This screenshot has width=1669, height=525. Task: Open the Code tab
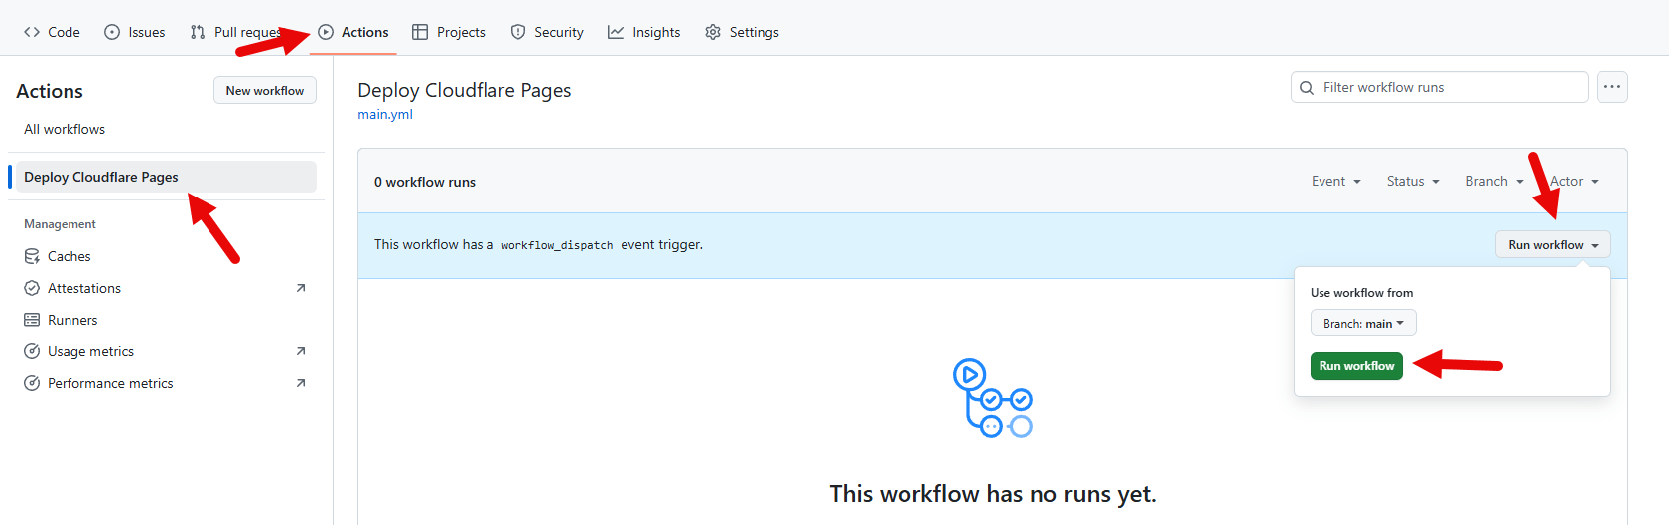(52, 32)
